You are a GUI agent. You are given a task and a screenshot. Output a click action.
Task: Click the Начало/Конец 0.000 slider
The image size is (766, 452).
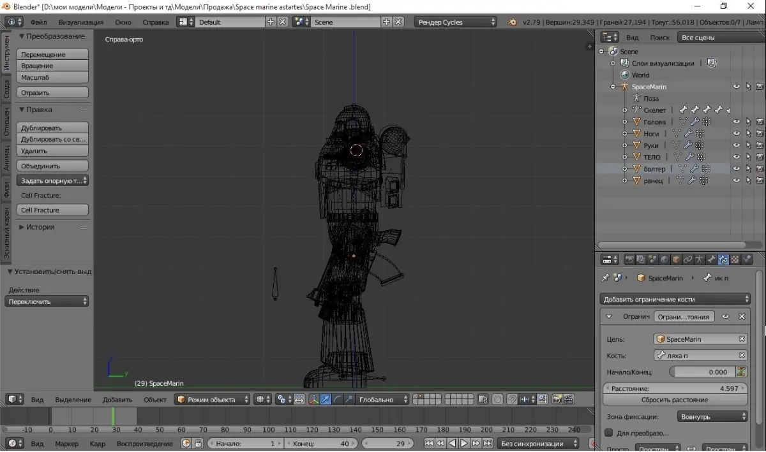pos(702,372)
